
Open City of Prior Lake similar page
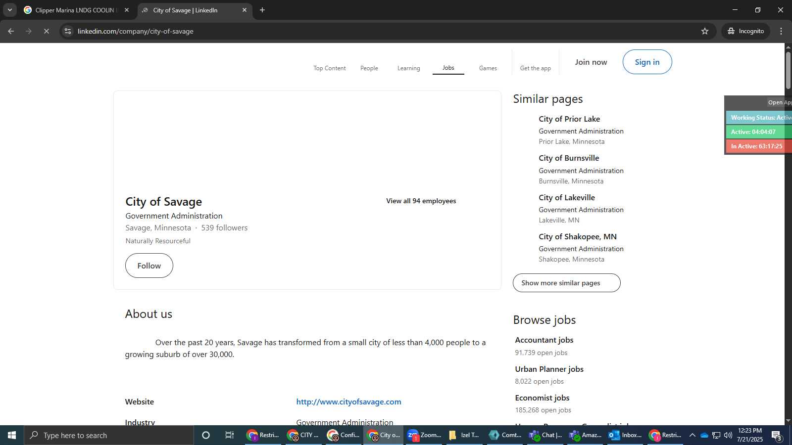coord(569,119)
